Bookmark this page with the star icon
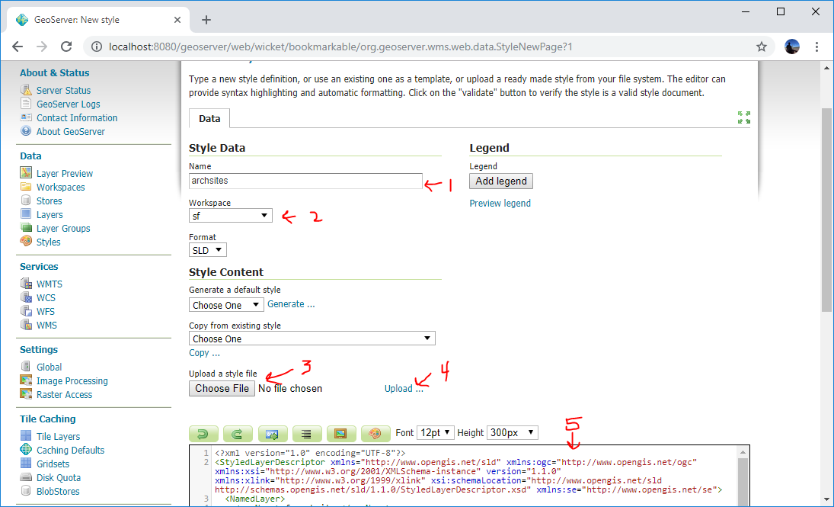834x507 pixels. [x=762, y=47]
